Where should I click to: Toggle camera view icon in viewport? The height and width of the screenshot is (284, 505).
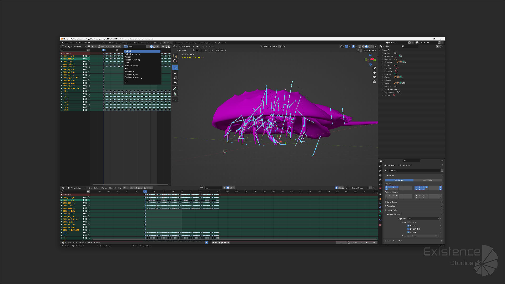pyautogui.click(x=374, y=77)
